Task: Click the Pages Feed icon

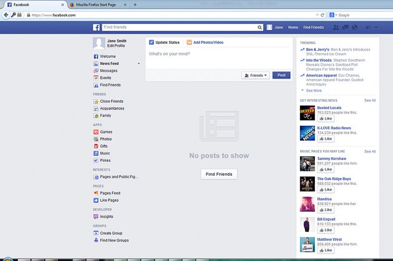Action: pyautogui.click(x=95, y=193)
